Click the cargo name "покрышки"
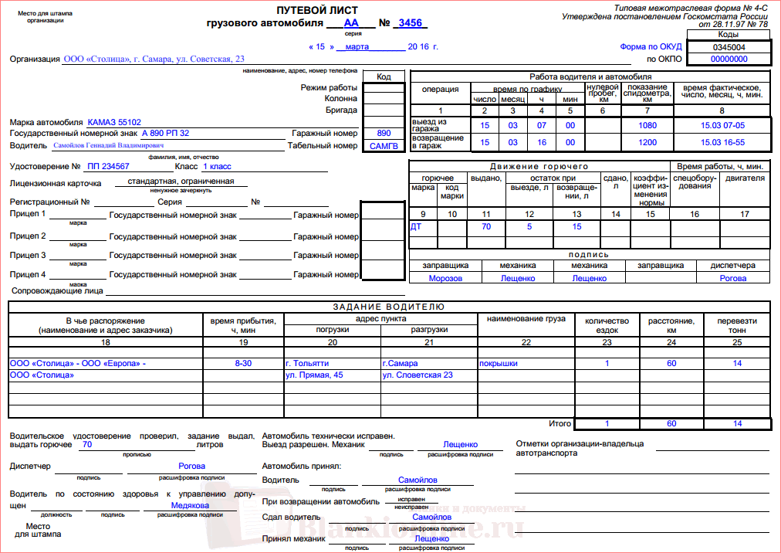This screenshot has height=553, width=781. [498, 364]
